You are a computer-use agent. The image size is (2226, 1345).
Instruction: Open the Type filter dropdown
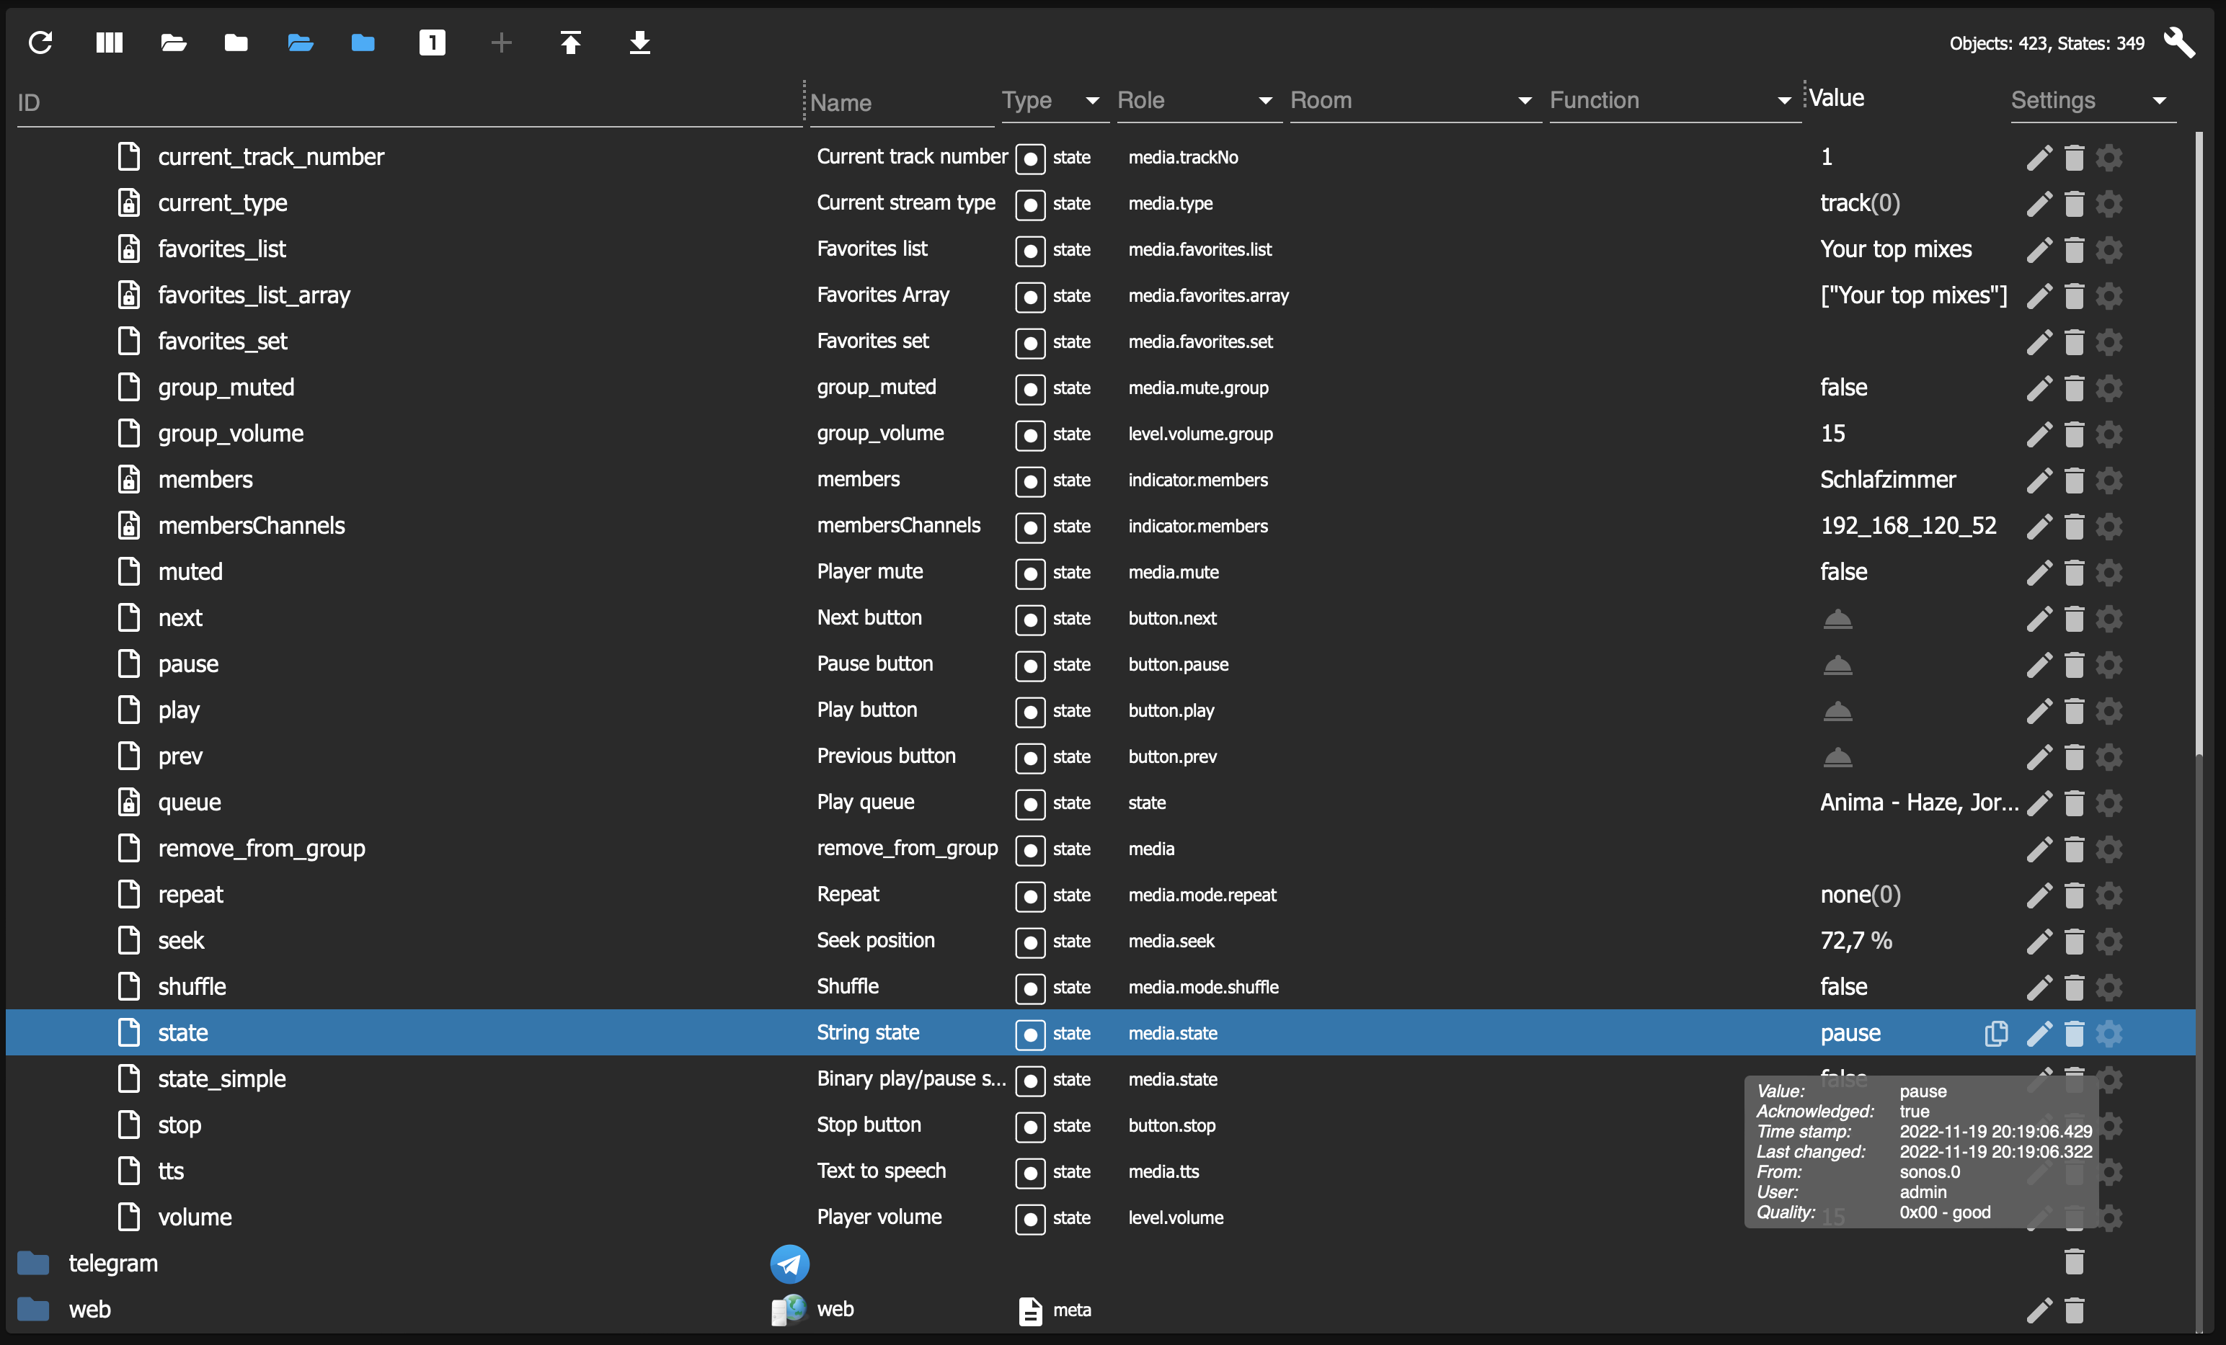click(x=1055, y=100)
